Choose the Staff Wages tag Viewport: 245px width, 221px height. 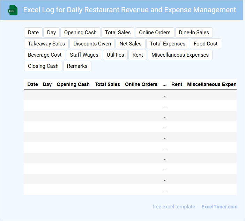coord(84,55)
